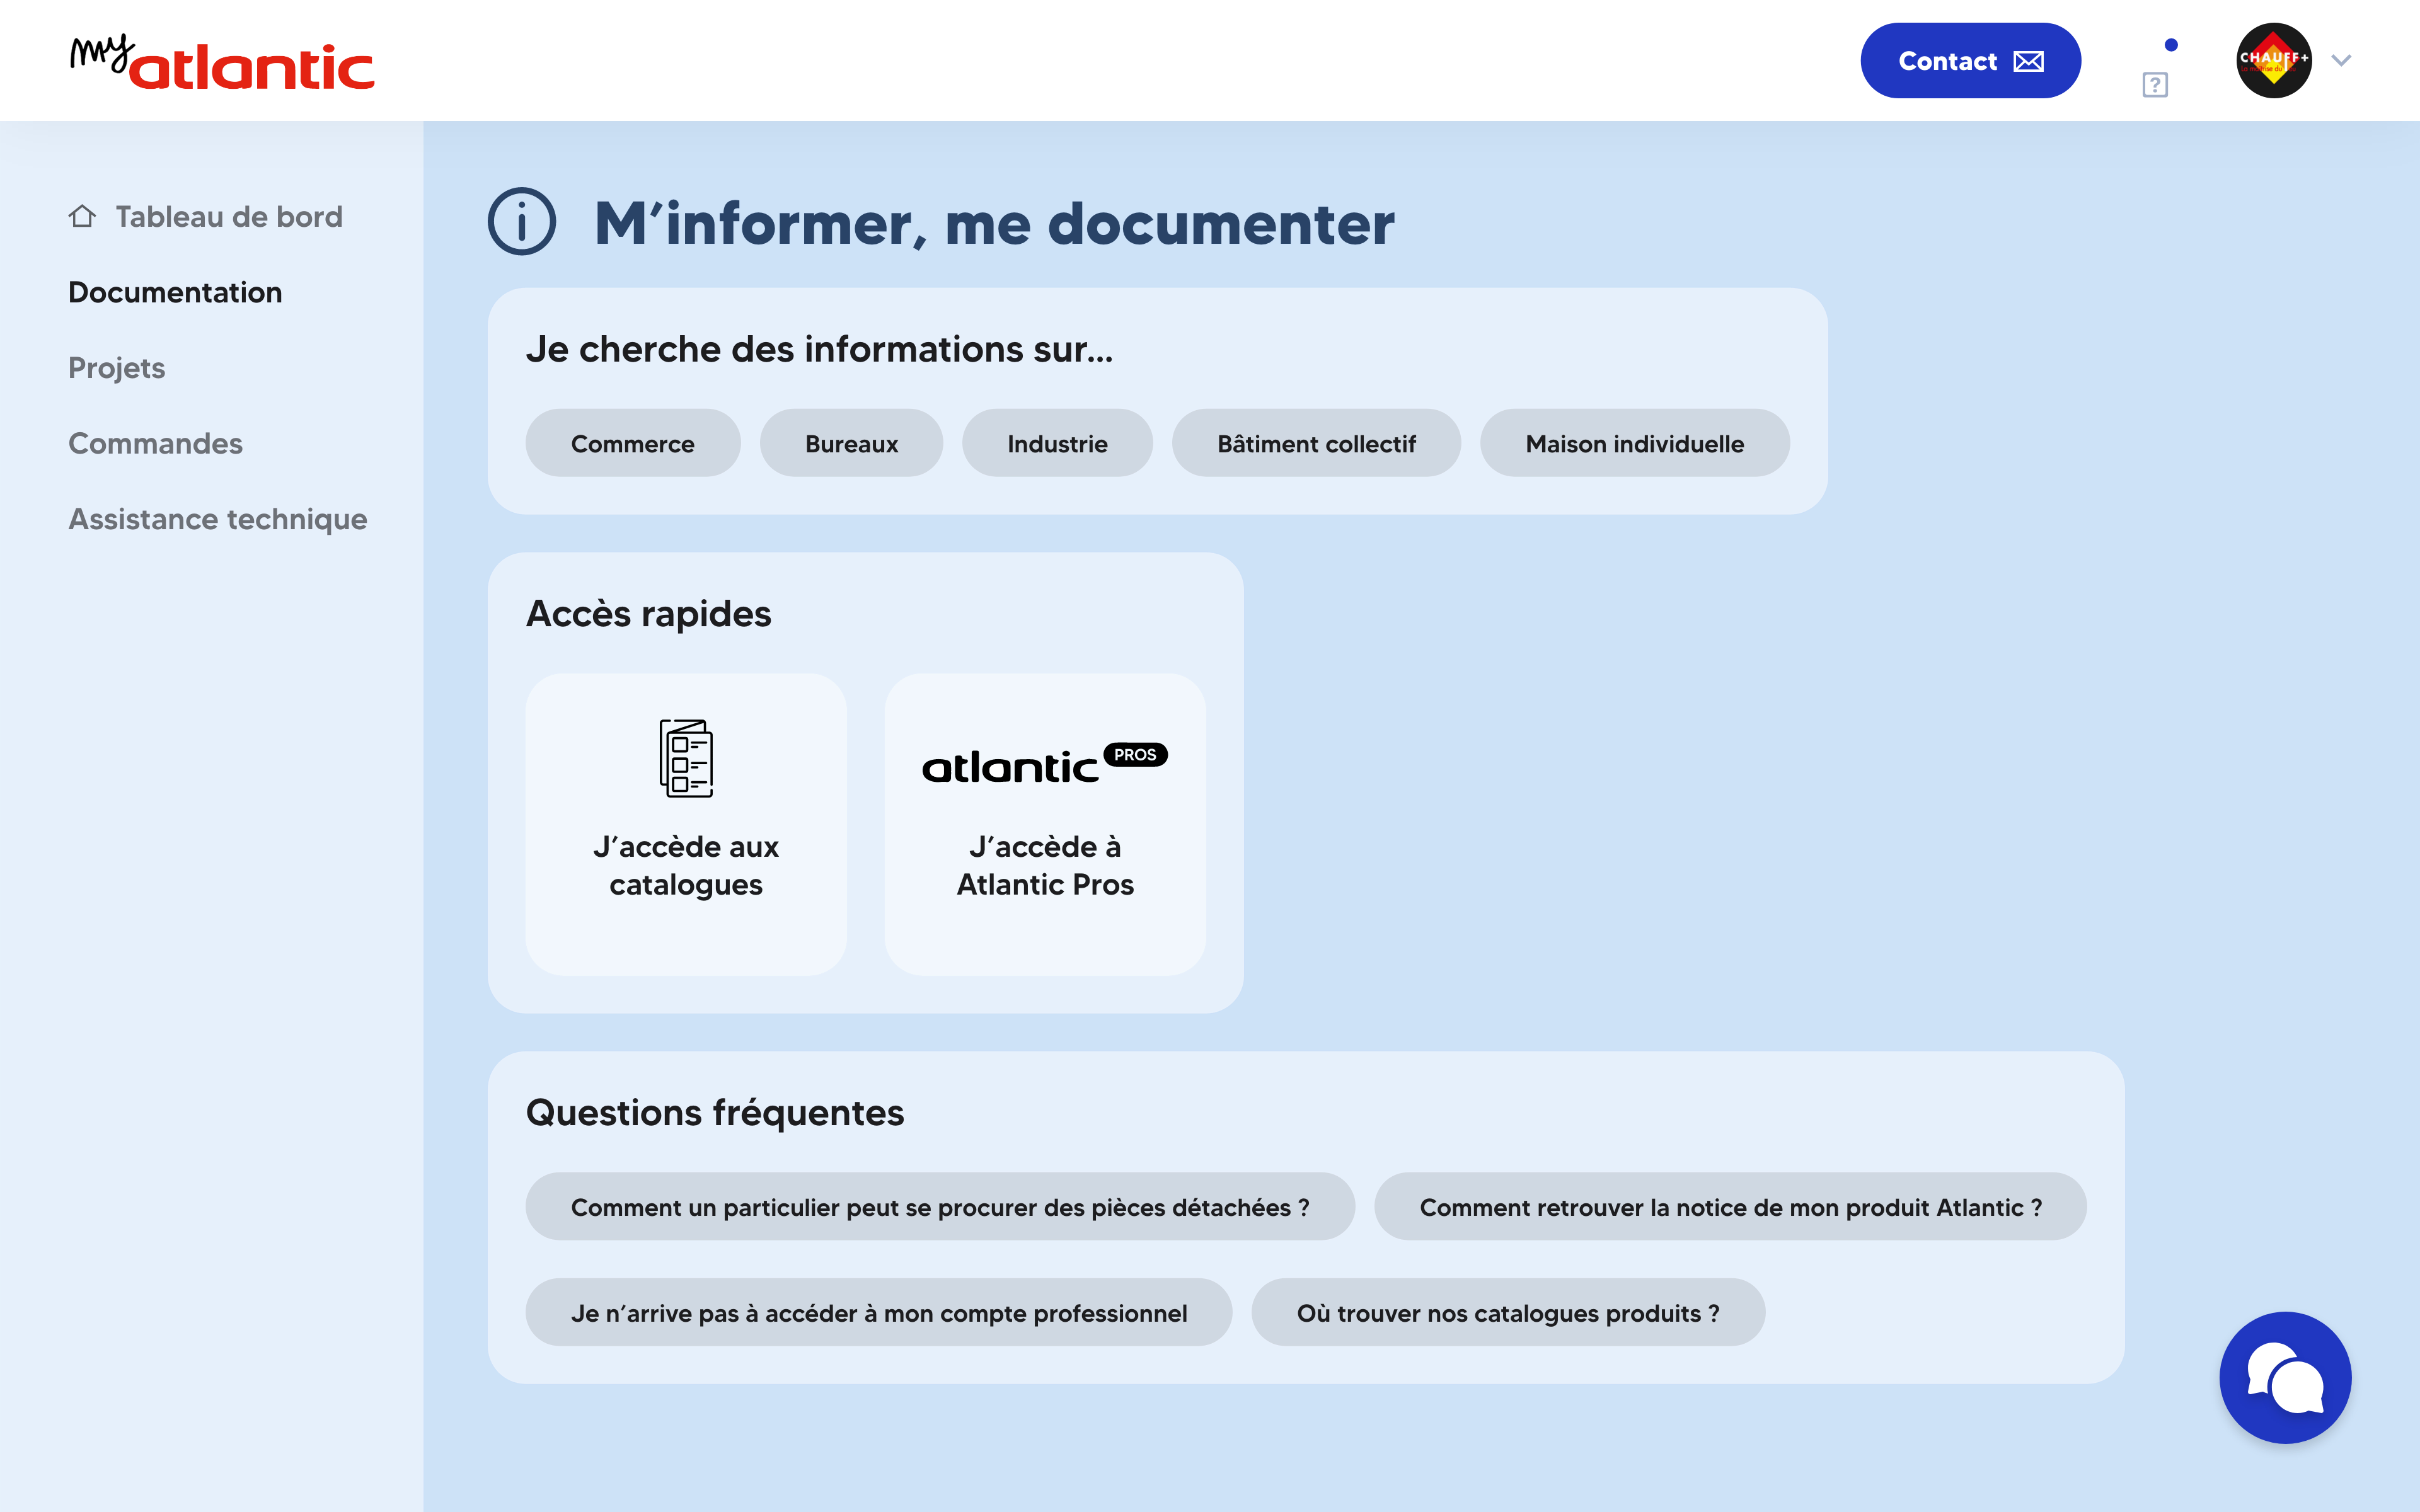Click the catalogue document icon
Screen dimensions: 2420x1512
pos(686,758)
